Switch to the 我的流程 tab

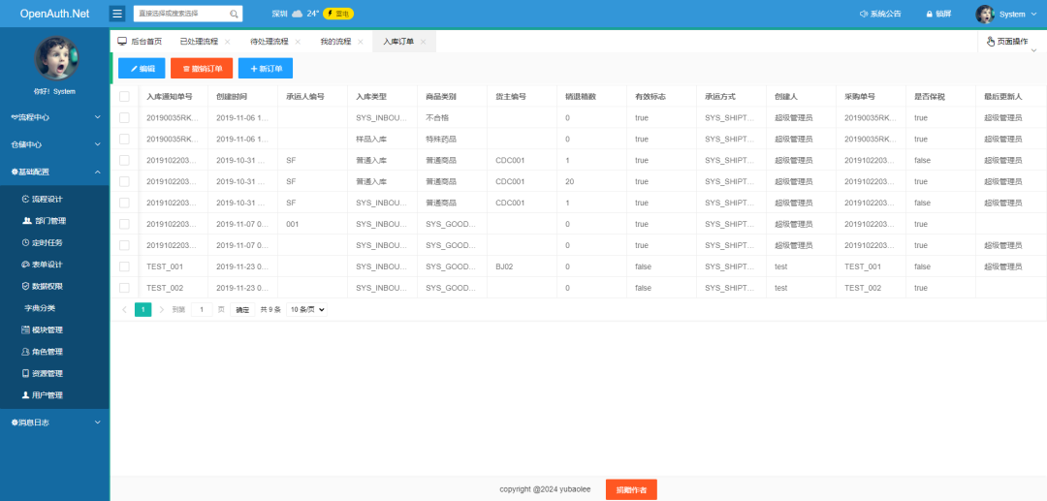[x=335, y=42]
